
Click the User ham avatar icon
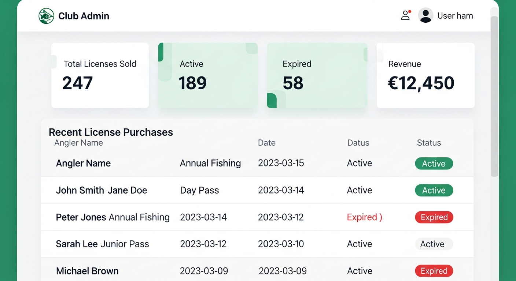425,15
